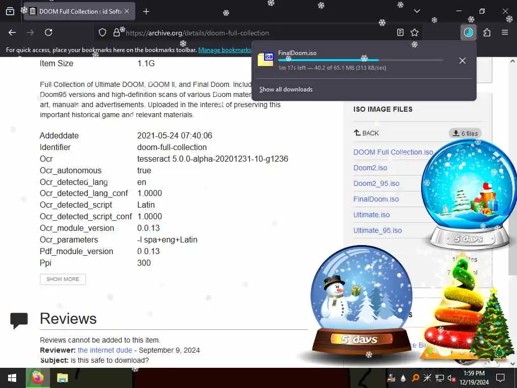Open the taskbar clock and date

pos(474,378)
